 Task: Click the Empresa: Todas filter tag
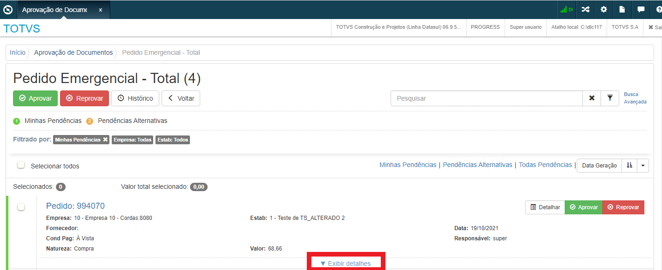pos(133,140)
